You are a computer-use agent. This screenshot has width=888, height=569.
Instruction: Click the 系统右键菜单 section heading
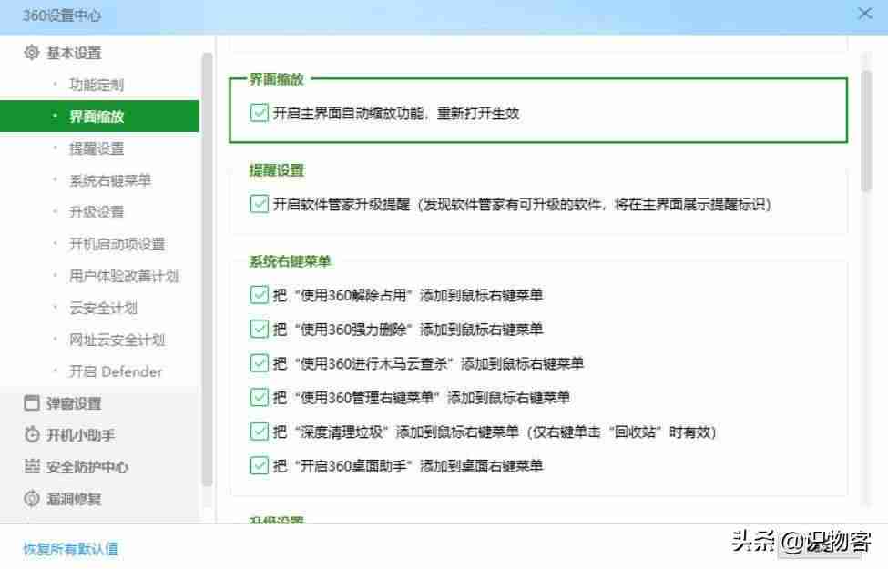tap(290, 261)
